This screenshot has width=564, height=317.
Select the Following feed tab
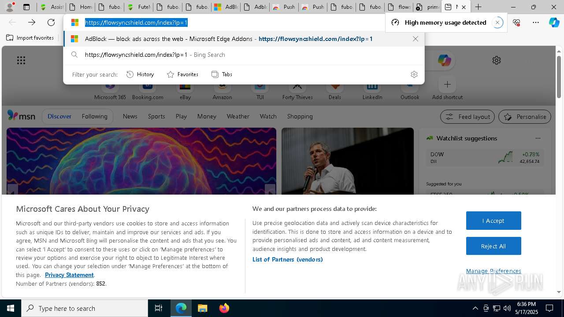(94, 116)
